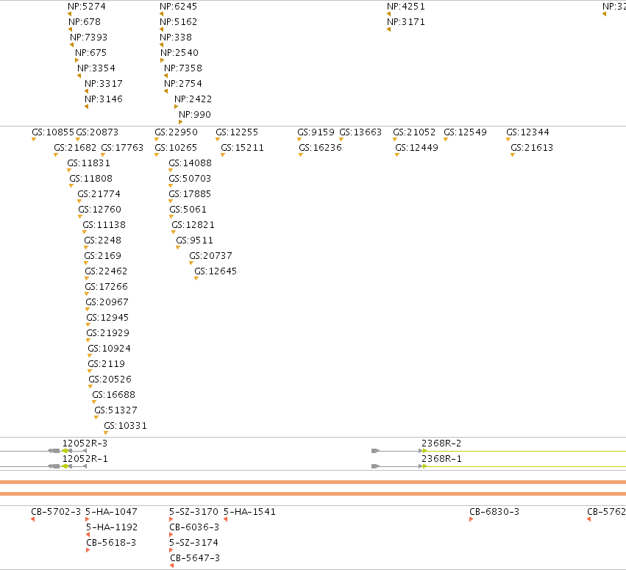Click the GS:14088 label
The image size is (626, 570).
pyautogui.click(x=190, y=163)
